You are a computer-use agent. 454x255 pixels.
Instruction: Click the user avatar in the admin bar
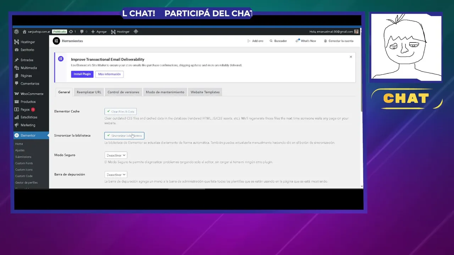[356, 32]
